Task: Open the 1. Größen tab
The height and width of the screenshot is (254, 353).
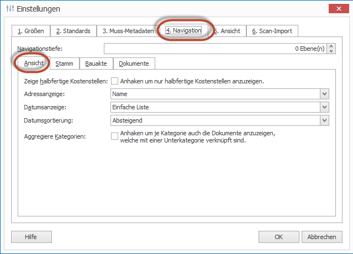Action: click(x=31, y=31)
